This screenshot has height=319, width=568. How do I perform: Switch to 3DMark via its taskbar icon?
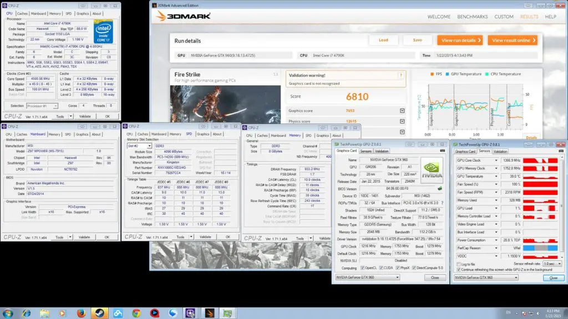coord(209,313)
